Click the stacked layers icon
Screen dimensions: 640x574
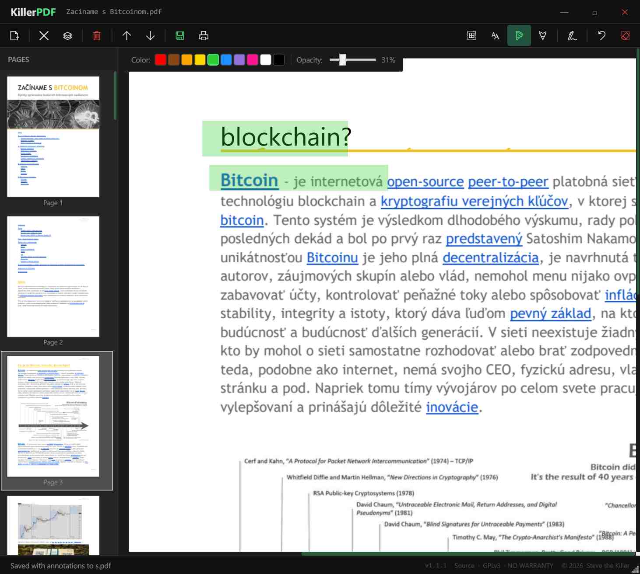coord(67,36)
